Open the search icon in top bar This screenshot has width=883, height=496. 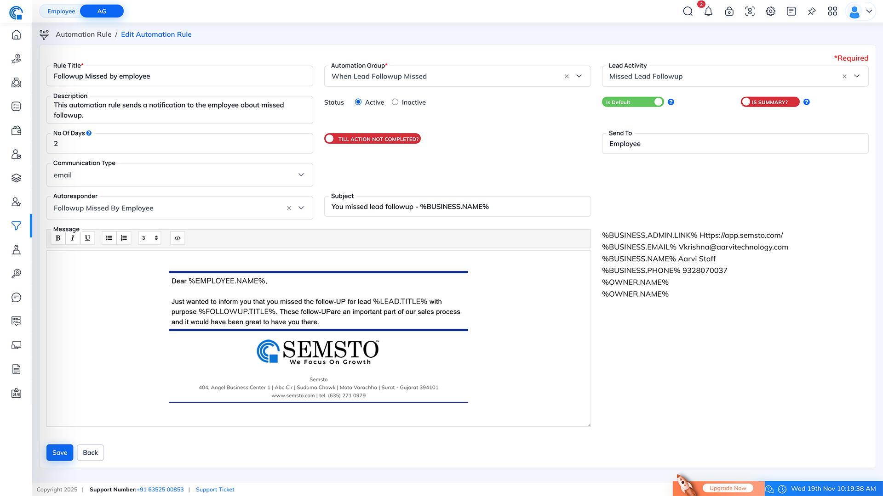pos(688,11)
